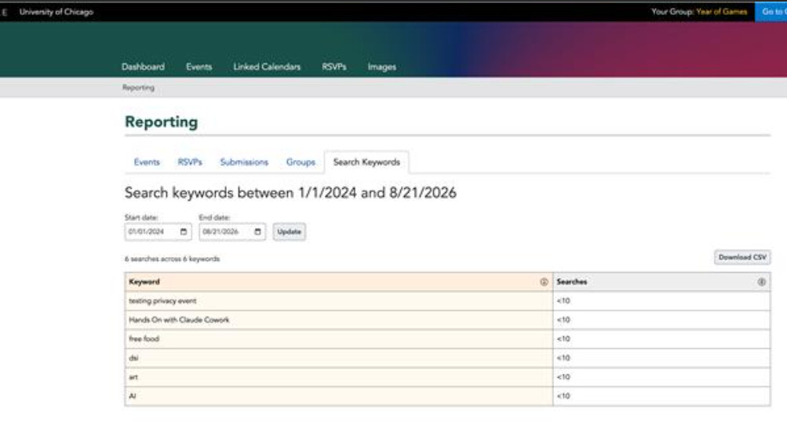Open the Images navigation item
This screenshot has height=424, width=787.
(381, 67)
